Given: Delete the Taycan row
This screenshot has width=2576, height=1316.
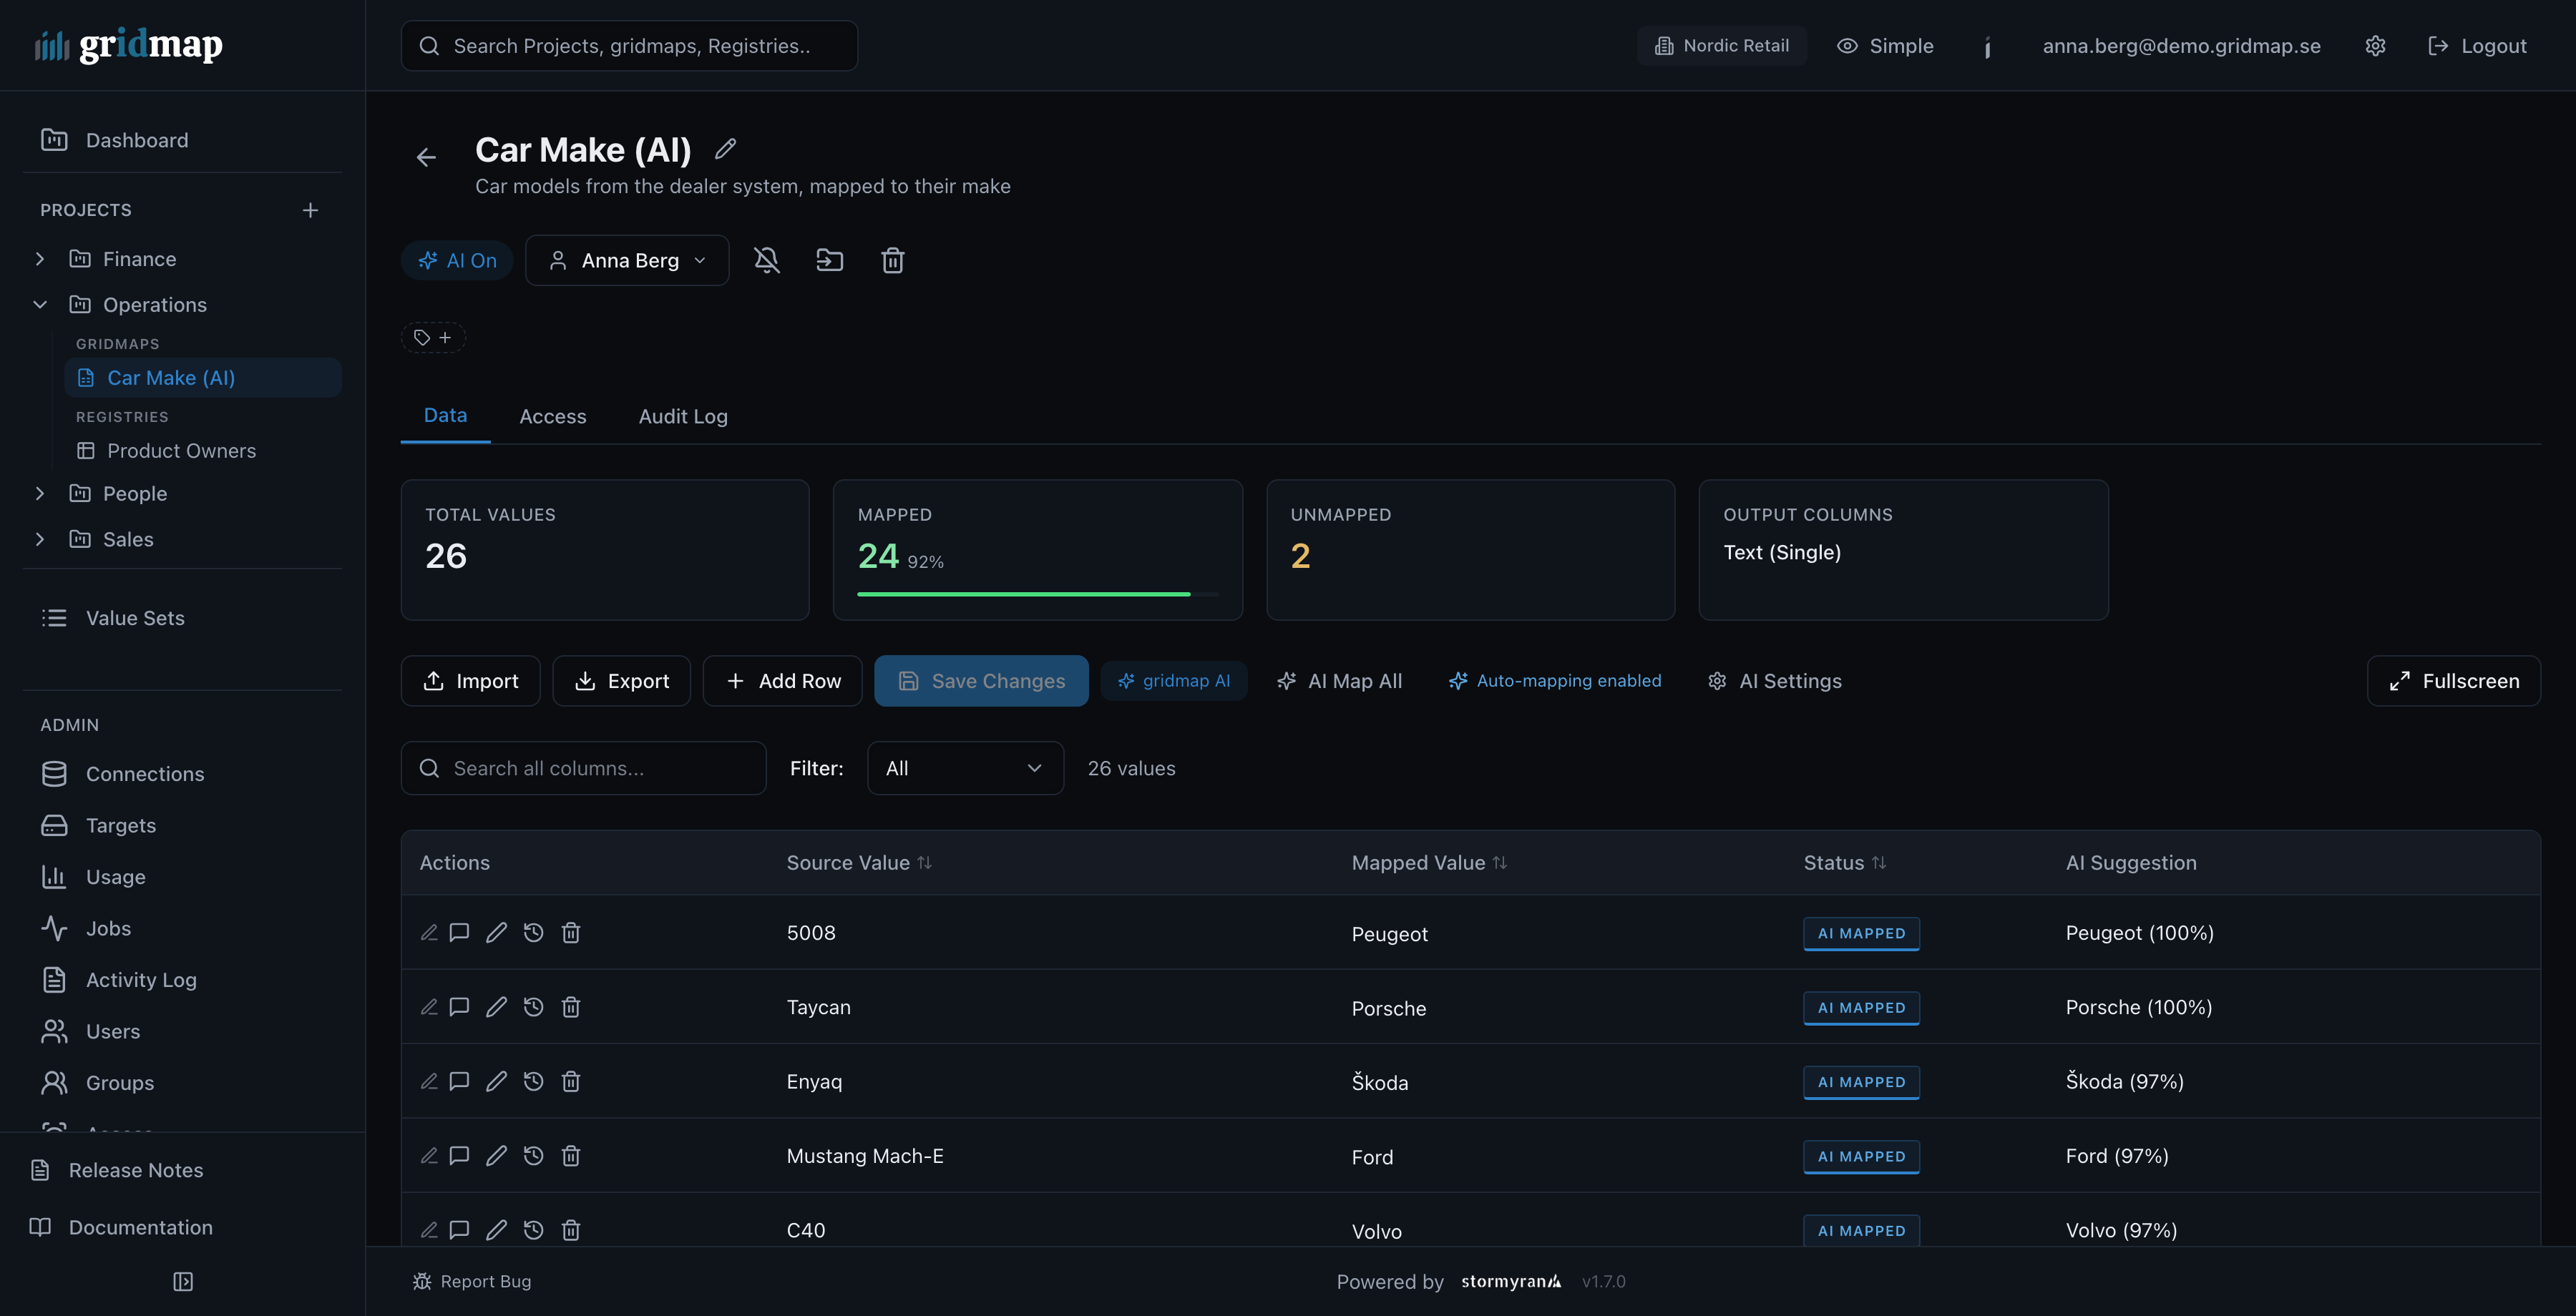Looking at the screenshot, I should coord(571,1007).
